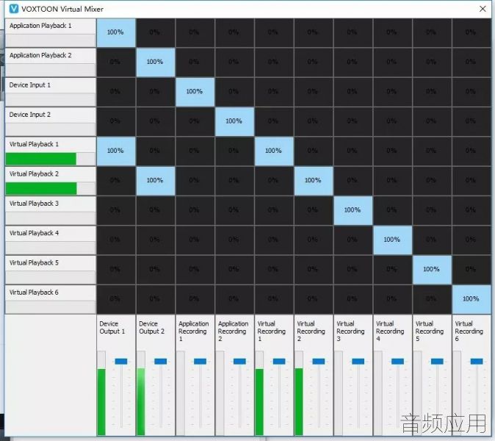This screenshot has height=441, width=495.
Task: Select the Application Playback 2 row label
Action: click(40, 56)
